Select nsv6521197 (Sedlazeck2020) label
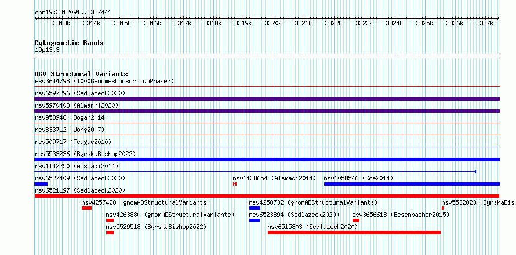The height and width of the screenshot is (255, 516). [x=80, y=190]
